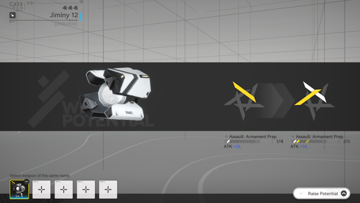Click the three-star rarity icons
Viewport: 360px width, 203px height.
(x=71, y=8)
